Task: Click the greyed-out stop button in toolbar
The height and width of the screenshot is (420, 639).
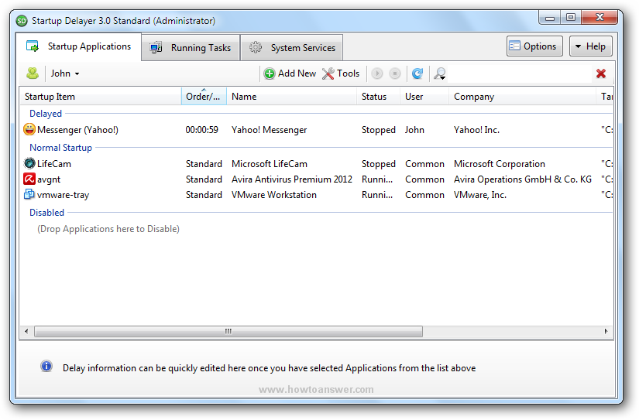Action: (x=395, y=73)
